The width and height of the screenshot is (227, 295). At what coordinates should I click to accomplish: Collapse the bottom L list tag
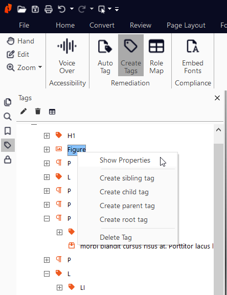tap(47, 274)
